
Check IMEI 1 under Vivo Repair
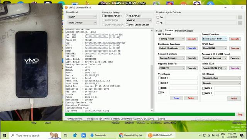click(x=159, y=78)
